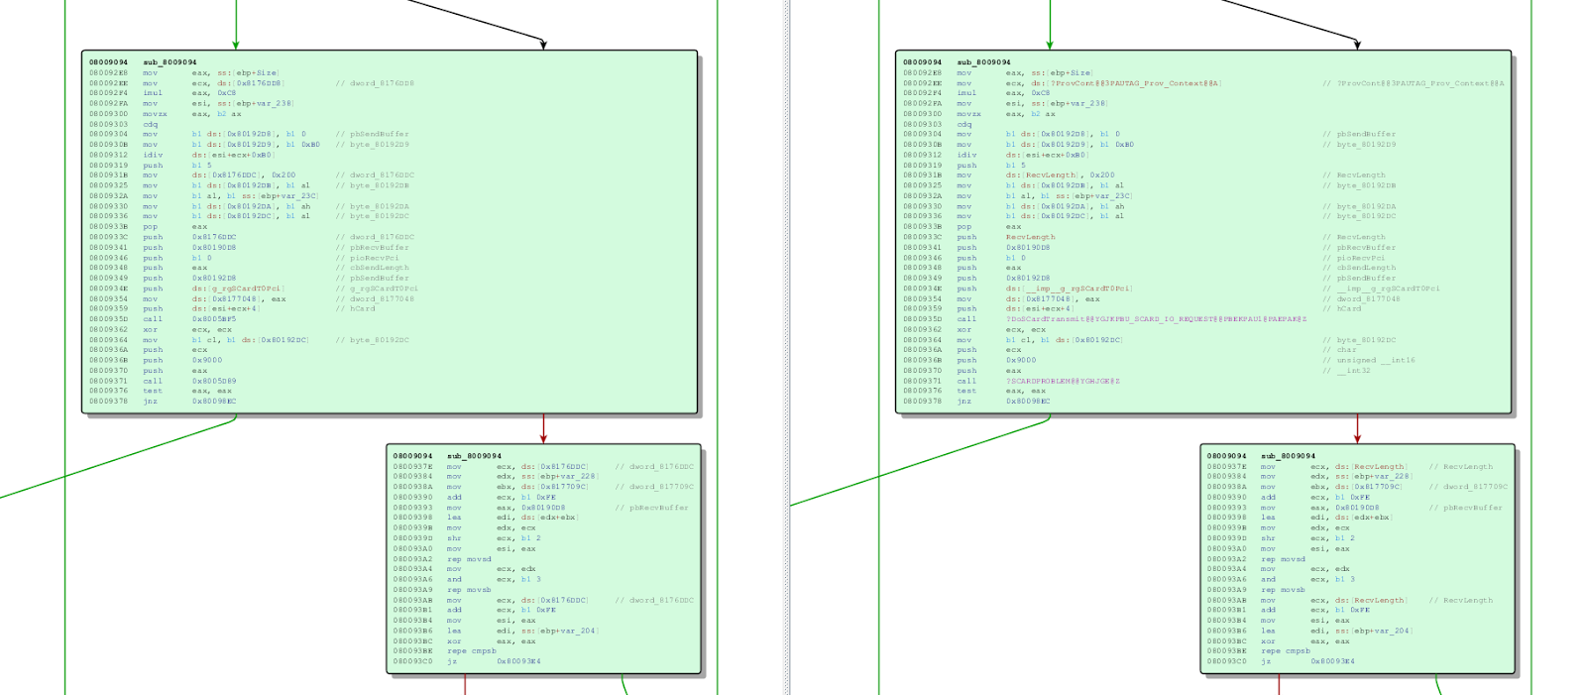
Task: Select the xor mnemonic at 08009362, right graph
Action: pos(963,329)
